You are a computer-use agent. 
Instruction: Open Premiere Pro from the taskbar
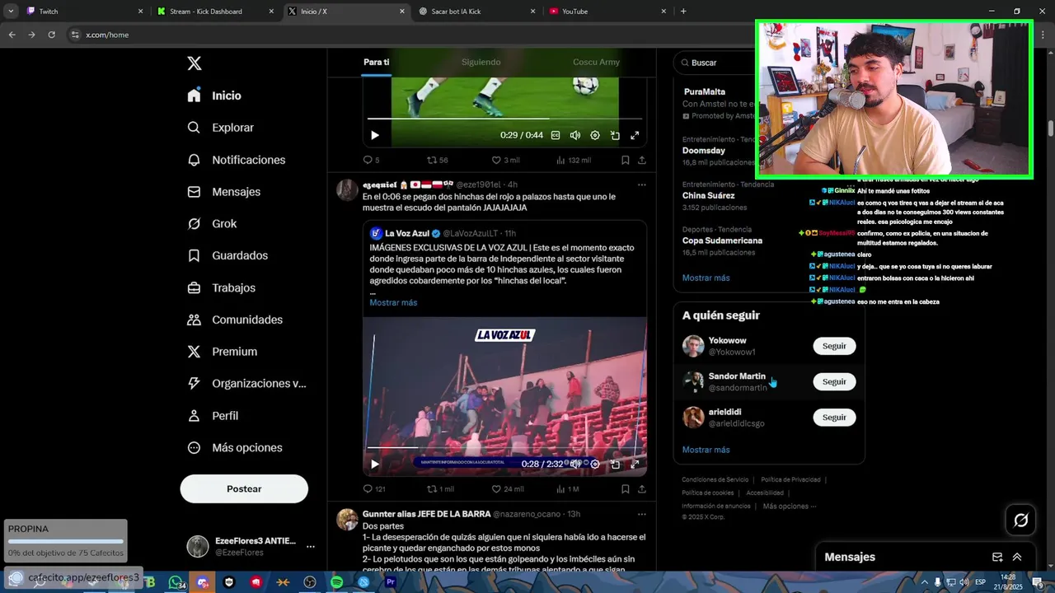(391, 582)
